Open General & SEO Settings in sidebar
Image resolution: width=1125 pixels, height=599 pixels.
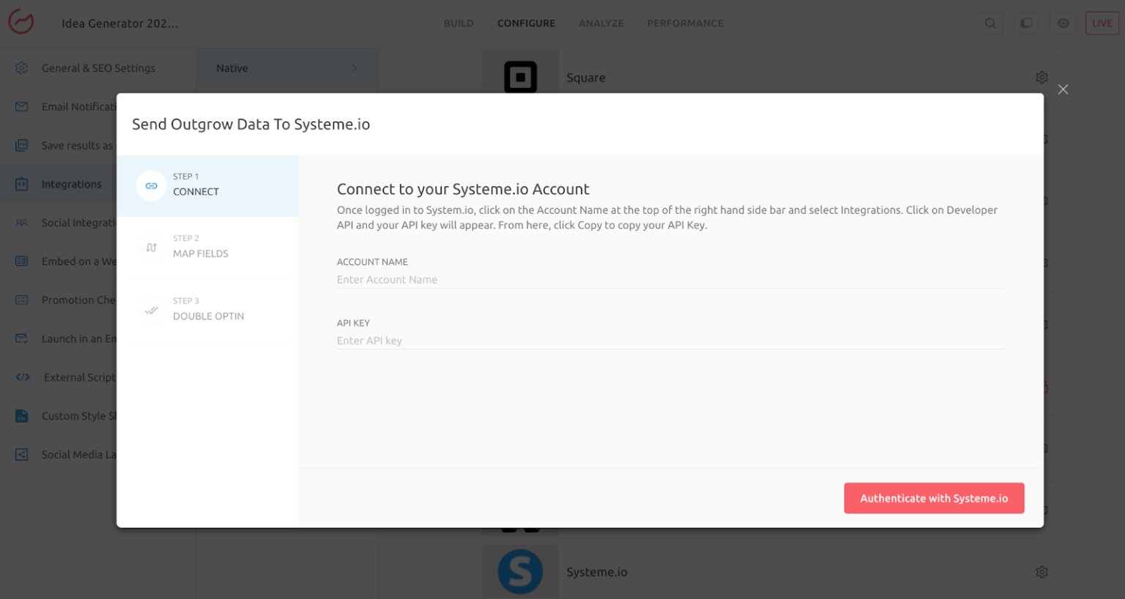(x=98, y=68)
